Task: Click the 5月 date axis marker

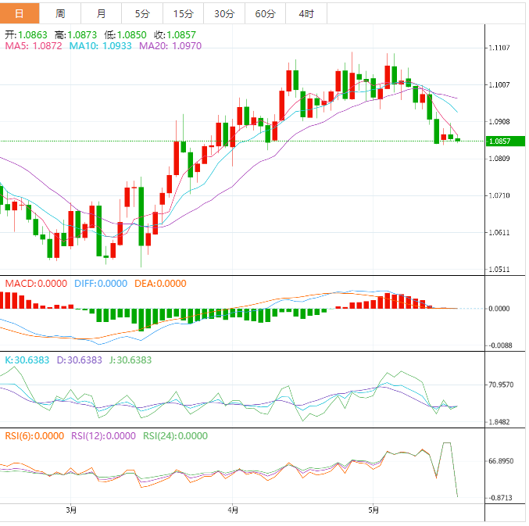Action: 374,510
